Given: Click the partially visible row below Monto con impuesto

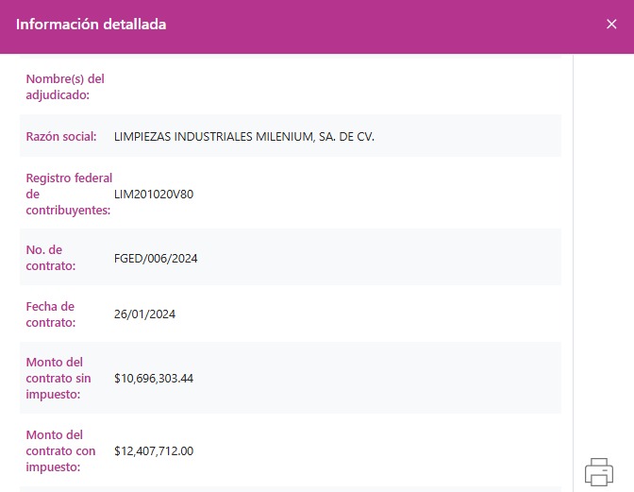Looking at the screenshot, I should (x=290, y=488).
